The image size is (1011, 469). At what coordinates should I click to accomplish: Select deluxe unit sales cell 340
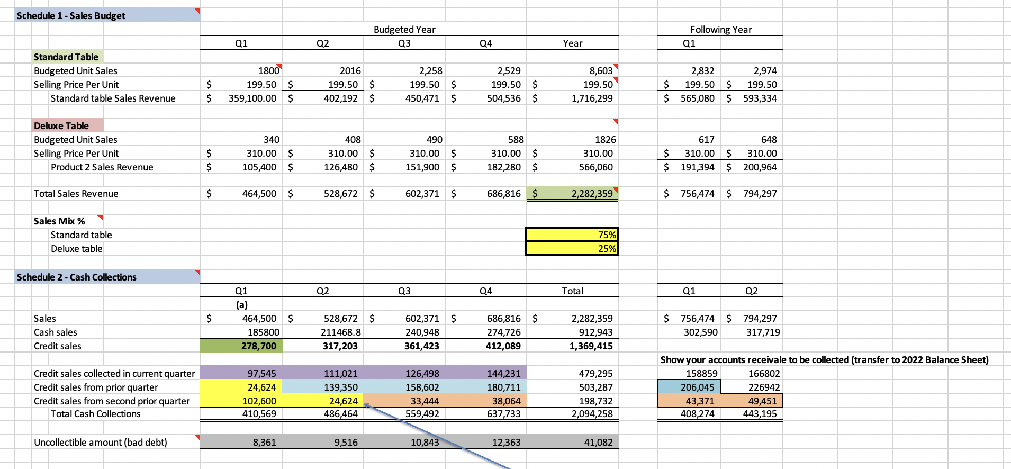coord(241,139)
